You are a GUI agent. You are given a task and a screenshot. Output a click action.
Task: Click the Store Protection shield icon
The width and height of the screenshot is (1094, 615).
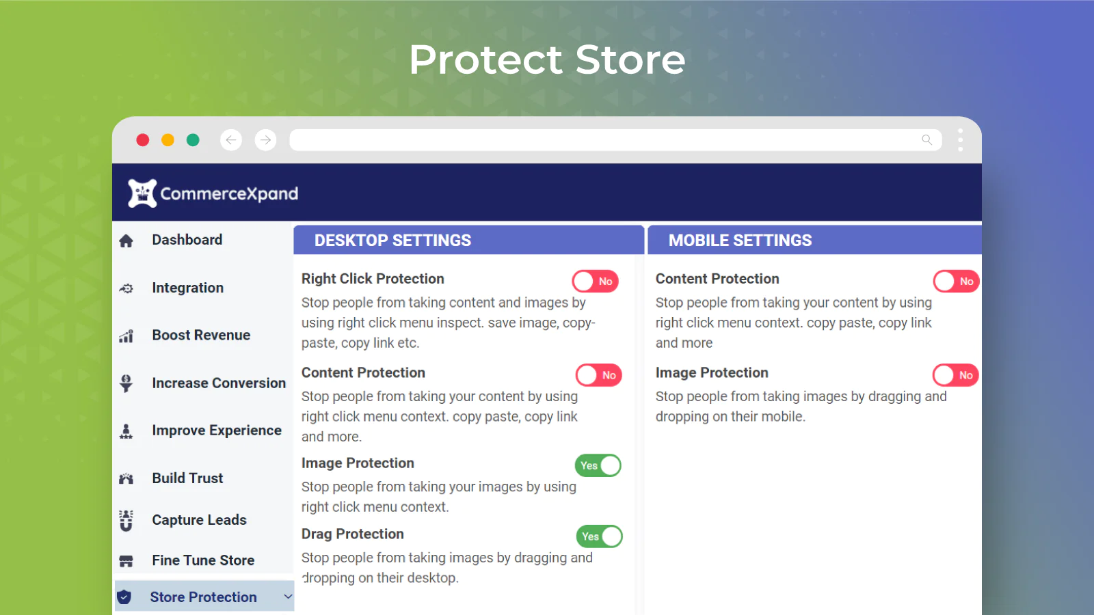click(124, 597)
